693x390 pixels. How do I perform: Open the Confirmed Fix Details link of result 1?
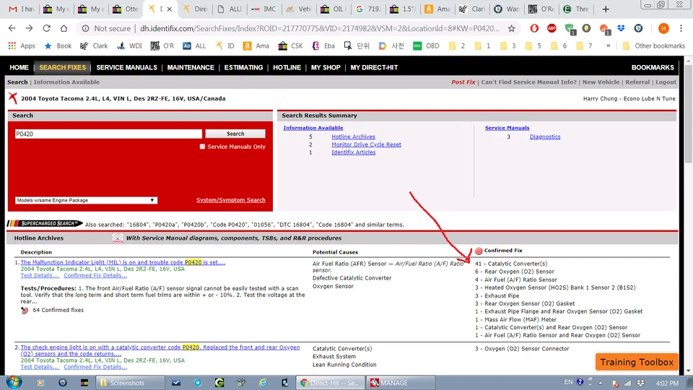[95, 275]
